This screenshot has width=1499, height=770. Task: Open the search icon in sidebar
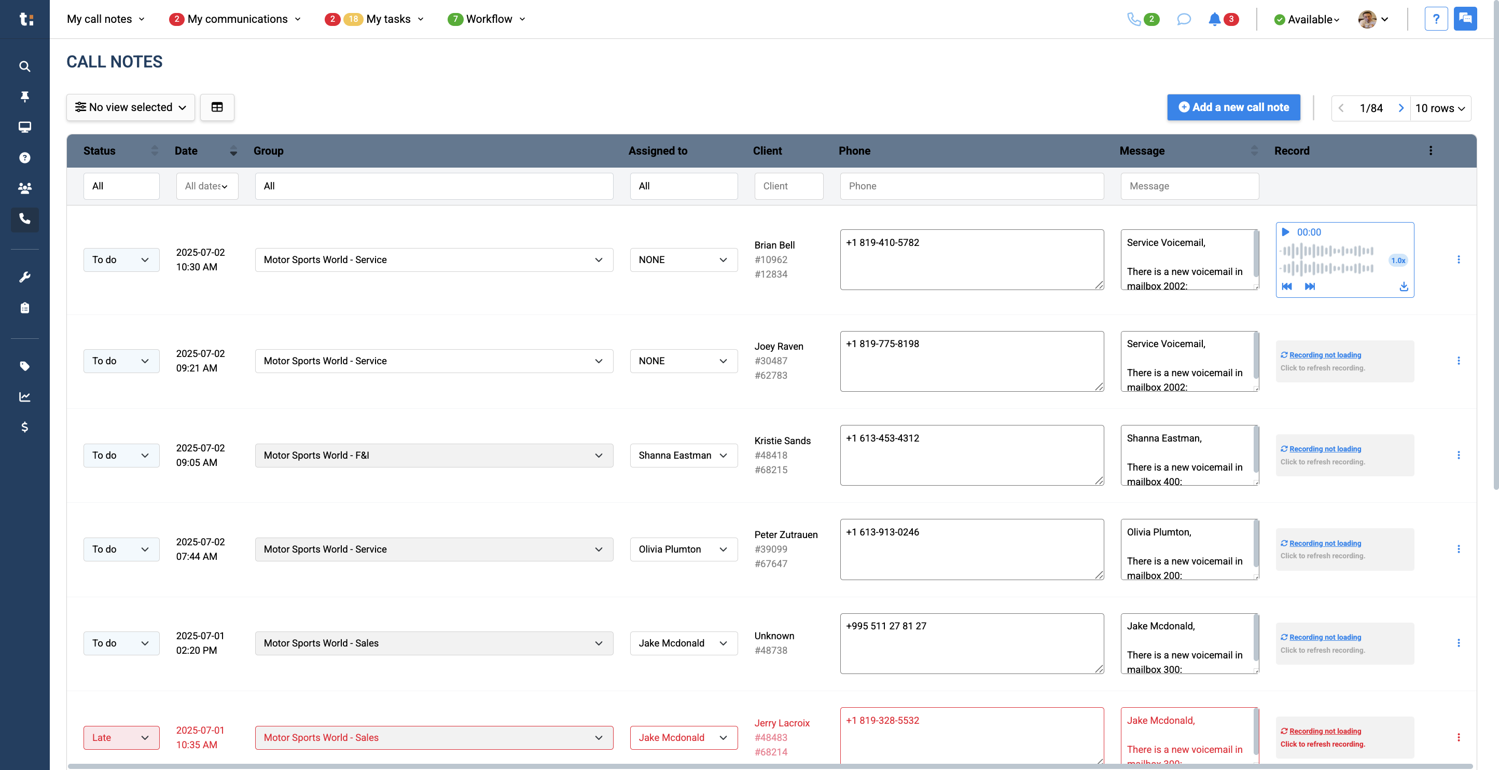[24, 66]
